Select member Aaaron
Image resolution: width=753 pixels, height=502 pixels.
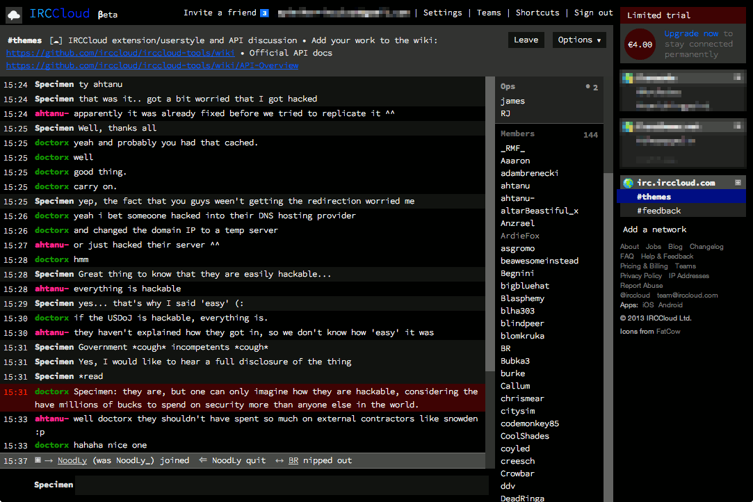(x=515, y=161)
